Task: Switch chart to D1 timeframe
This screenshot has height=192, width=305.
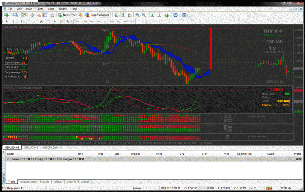Action: 119,21
